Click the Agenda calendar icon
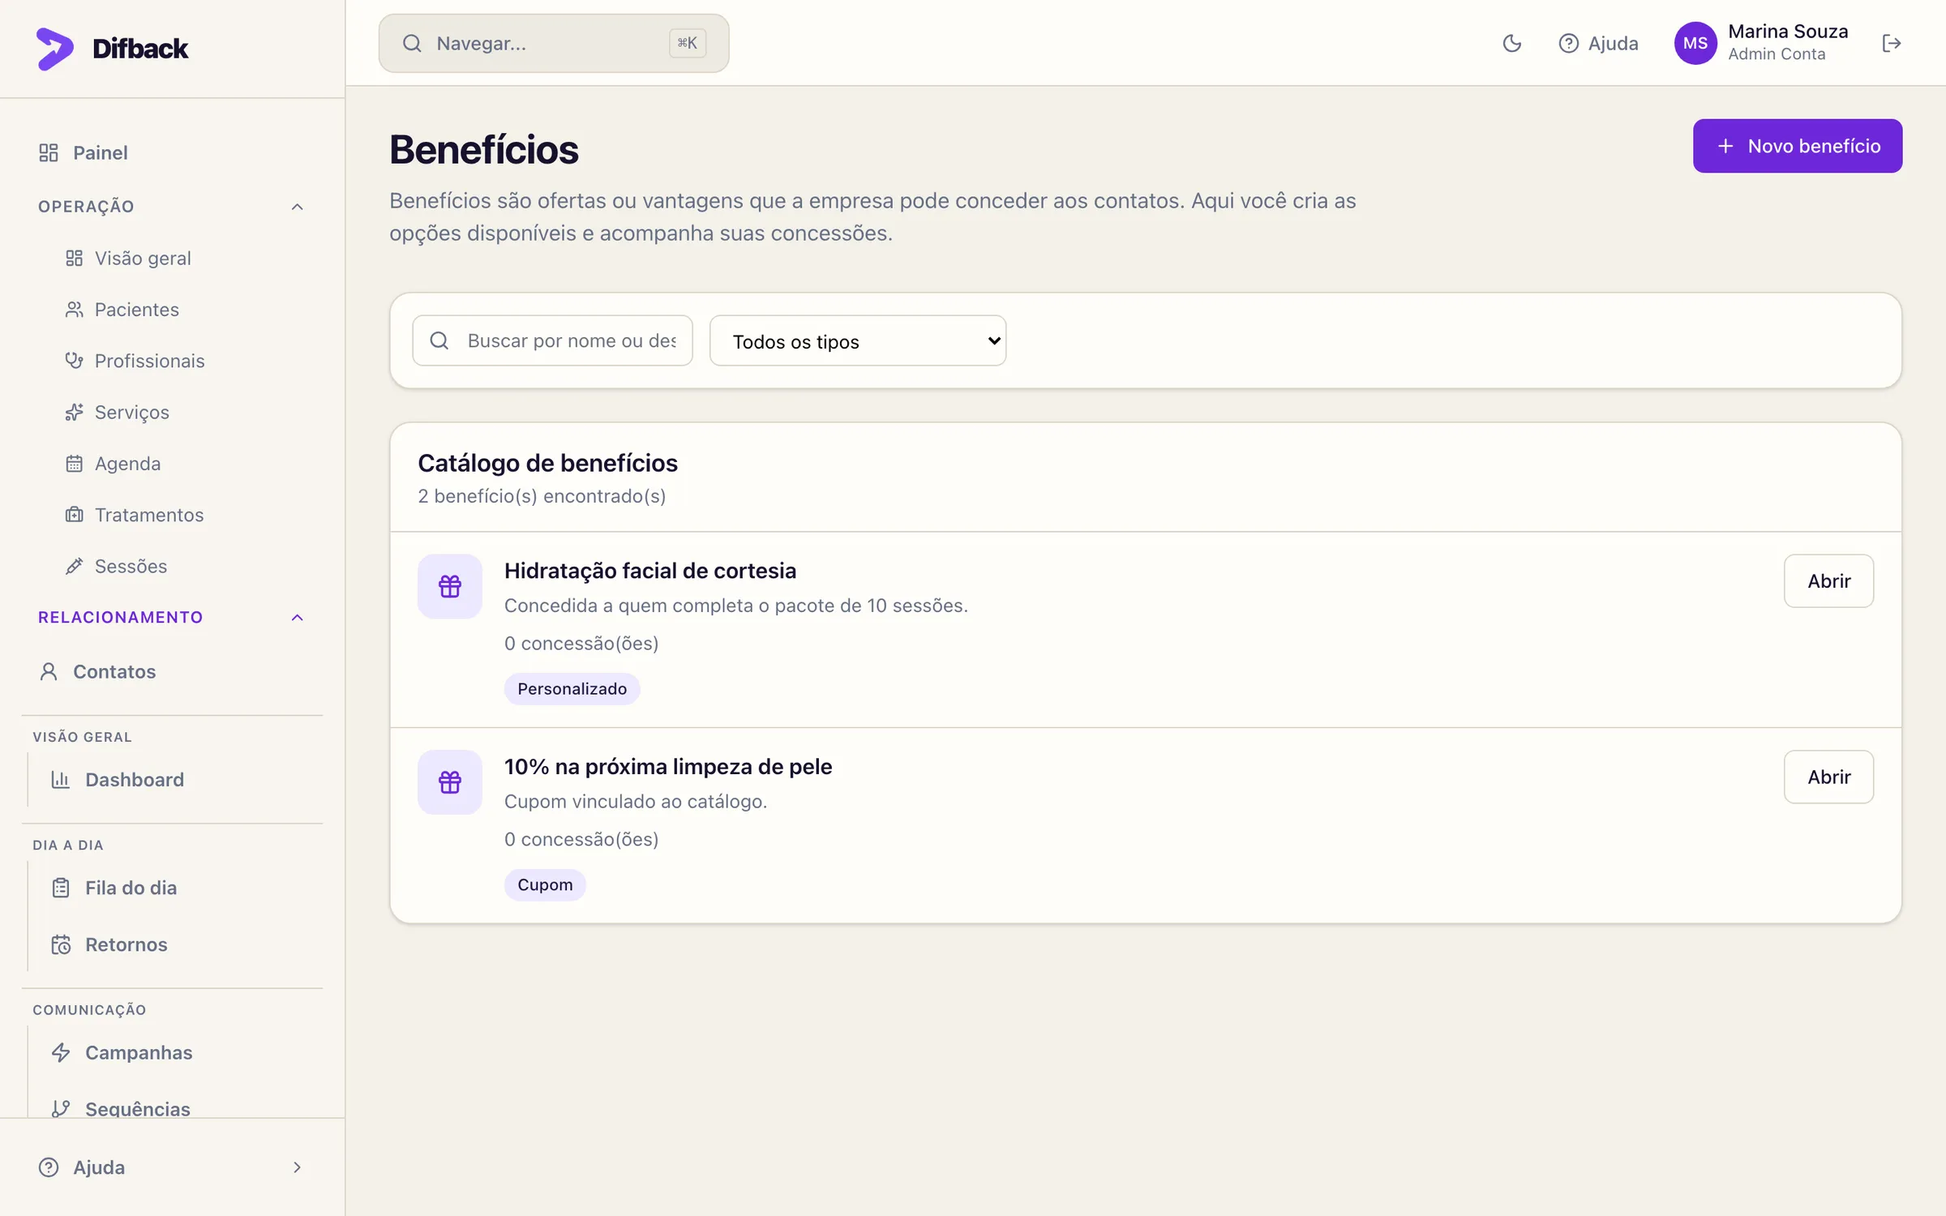The image size is (1946, 1216). pyautogui.click(x=75, y=464)
